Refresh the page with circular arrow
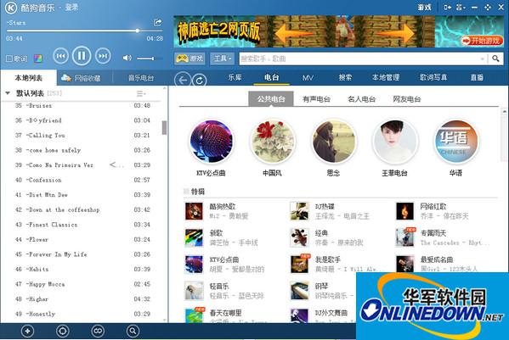 point(200,81)
